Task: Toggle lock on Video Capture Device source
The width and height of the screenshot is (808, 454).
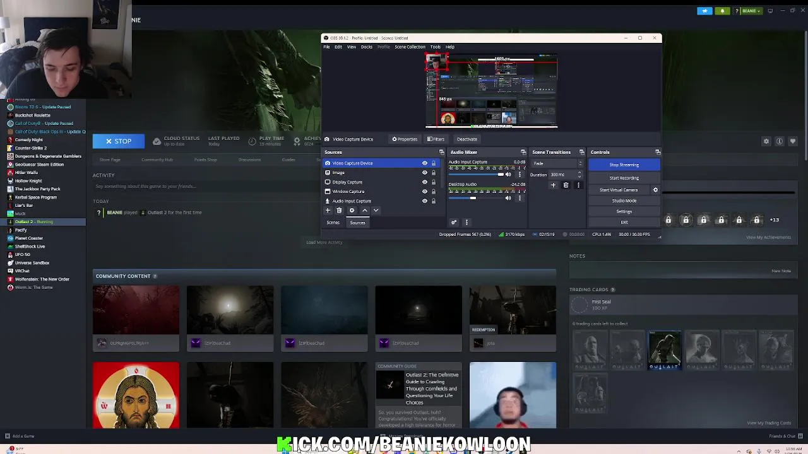Action: tap(433, 163)
